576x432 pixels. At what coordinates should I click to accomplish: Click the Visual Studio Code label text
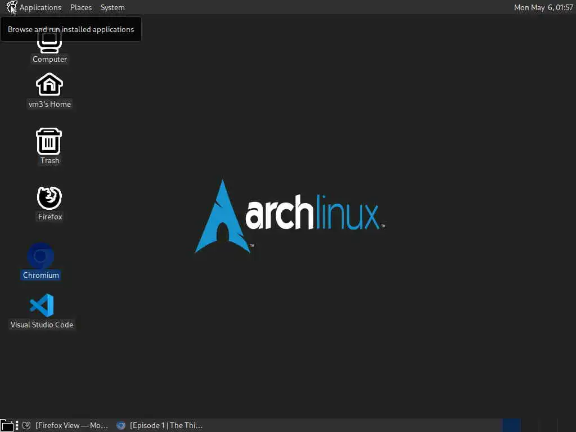click(42, 325)
